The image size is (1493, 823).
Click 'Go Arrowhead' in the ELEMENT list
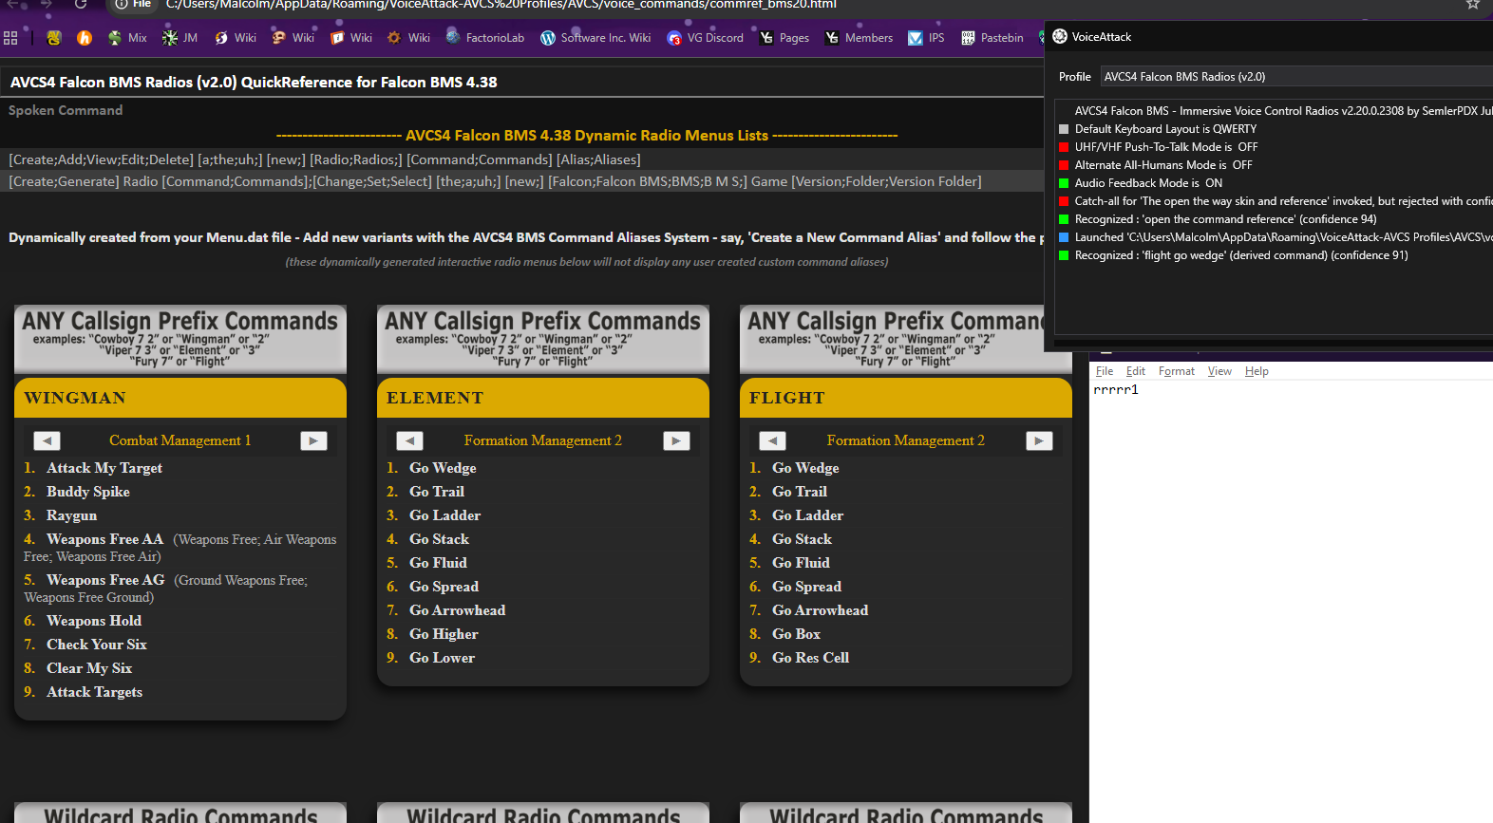(457, 610)
